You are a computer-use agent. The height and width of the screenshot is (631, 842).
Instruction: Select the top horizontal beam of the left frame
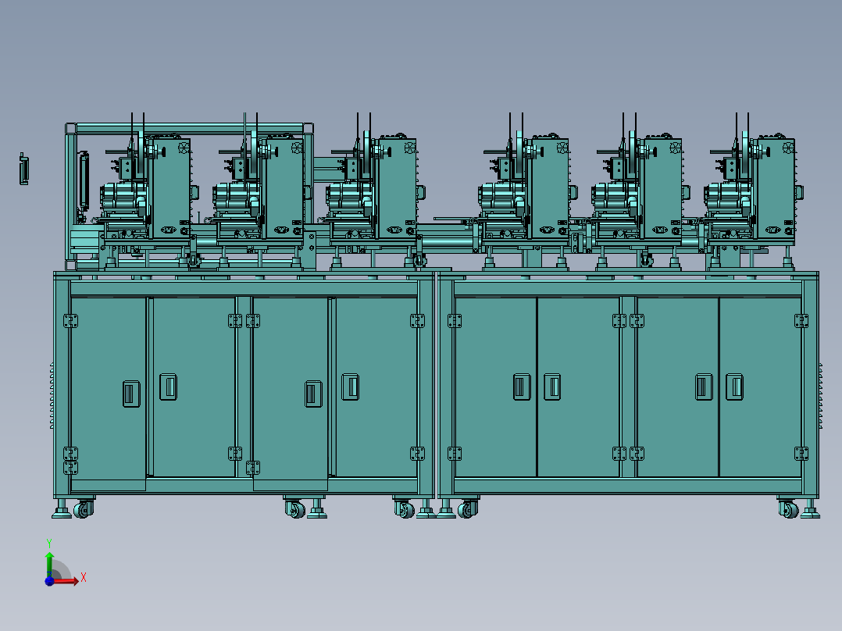click(x=187, y=127)
